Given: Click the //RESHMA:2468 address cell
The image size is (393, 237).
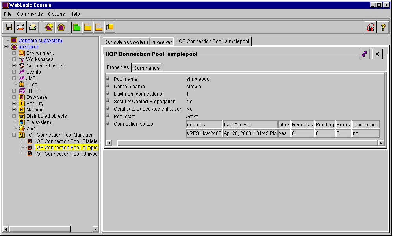Looking at the screenshot, I should pos(204,133).
